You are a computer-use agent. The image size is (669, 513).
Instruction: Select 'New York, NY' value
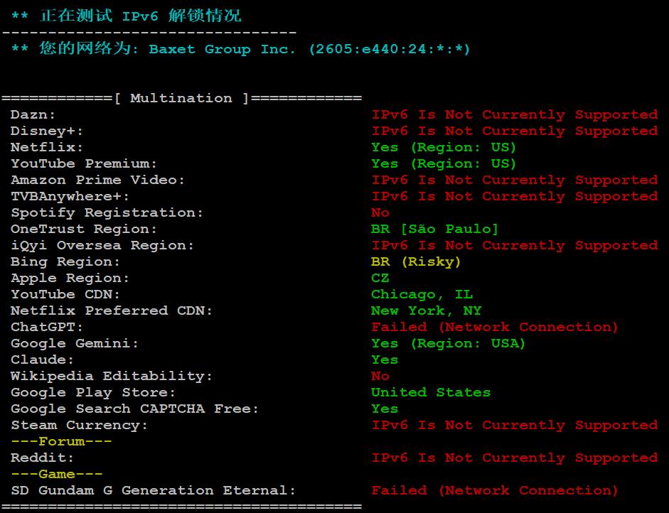[x=427, y=311]
